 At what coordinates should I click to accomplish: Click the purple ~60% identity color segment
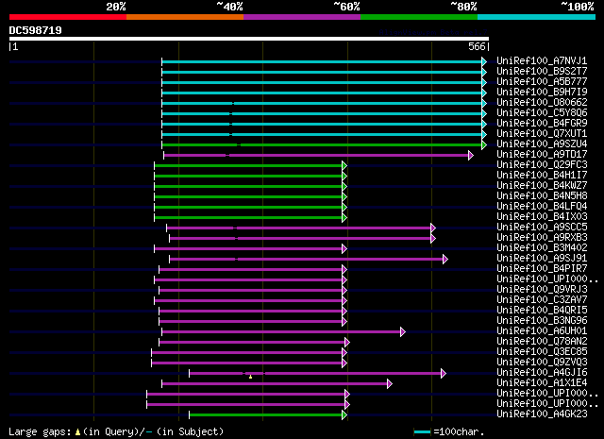(x=302, y=17)
